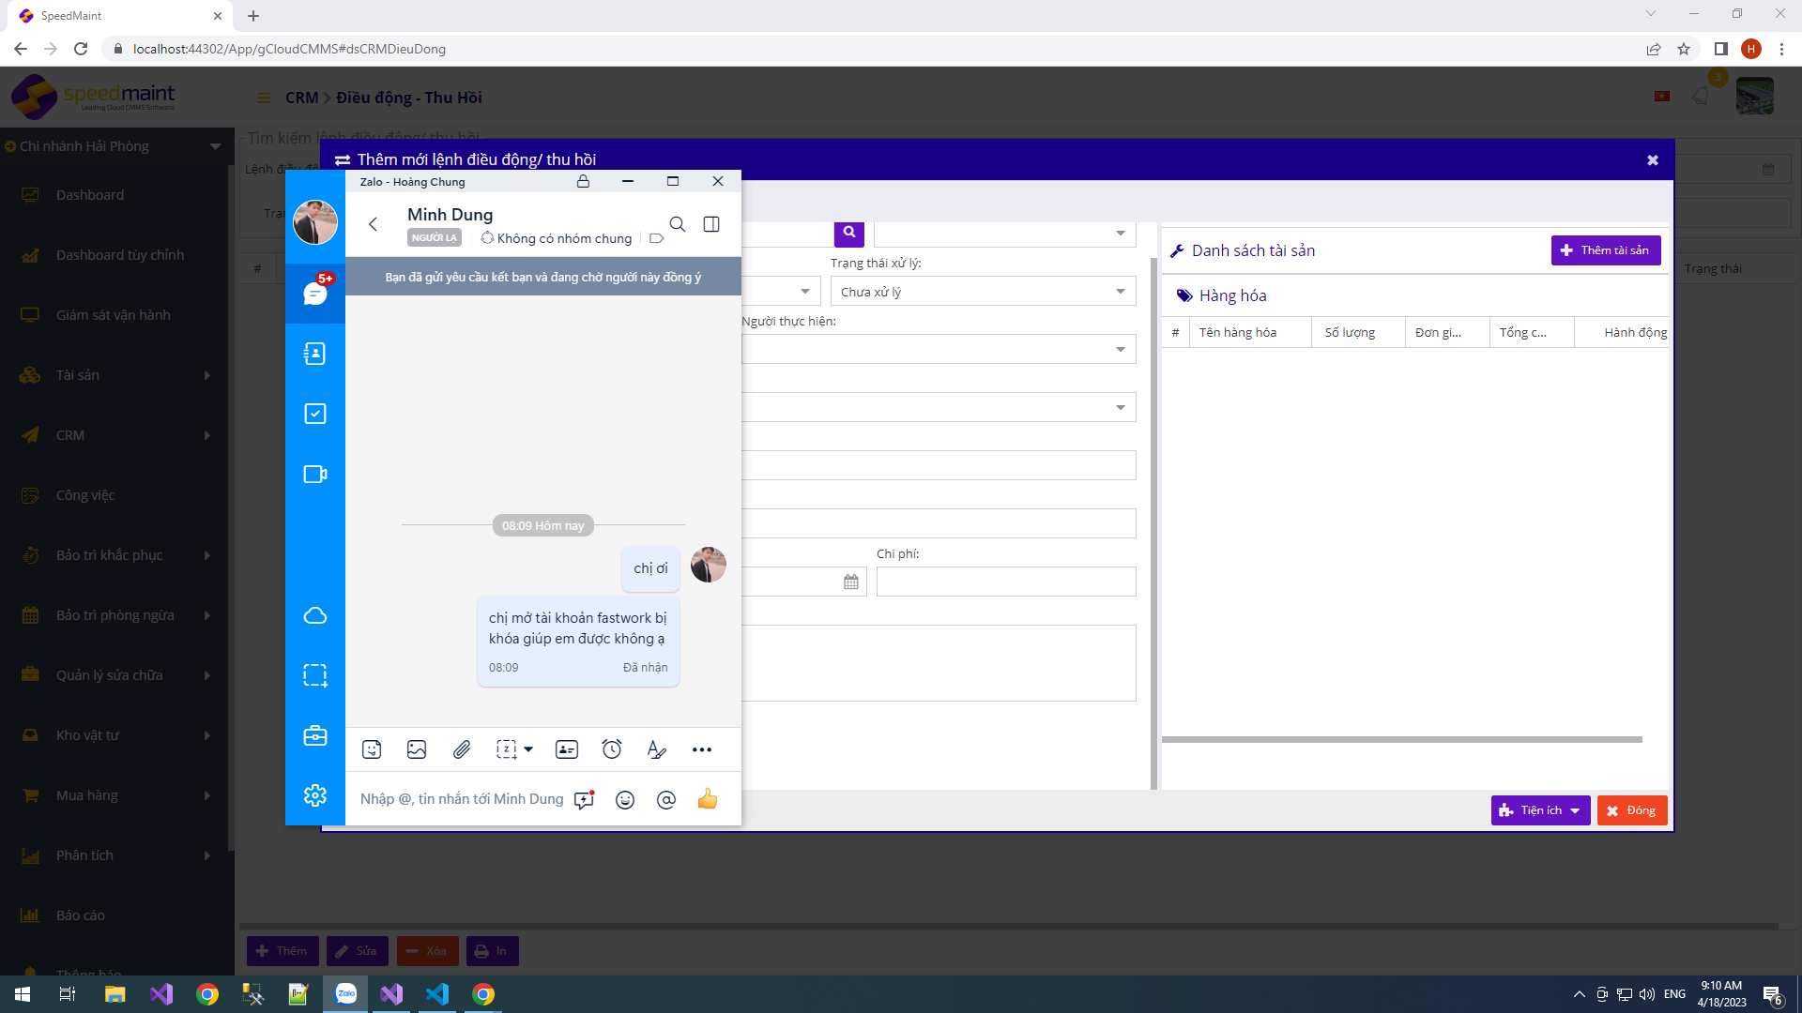
Task: Click the mention @ icon in message box
Action: [x=666, y=799]
